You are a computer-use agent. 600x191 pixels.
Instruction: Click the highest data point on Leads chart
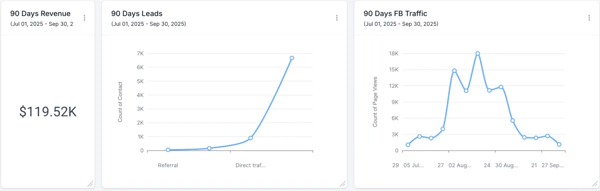(x=292, y=58)
